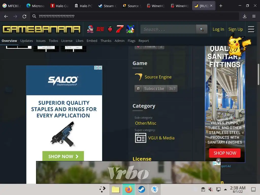Viewport: 260px width, 195px height.
Task: Select the Overview page tab
Action: (9, 41)
